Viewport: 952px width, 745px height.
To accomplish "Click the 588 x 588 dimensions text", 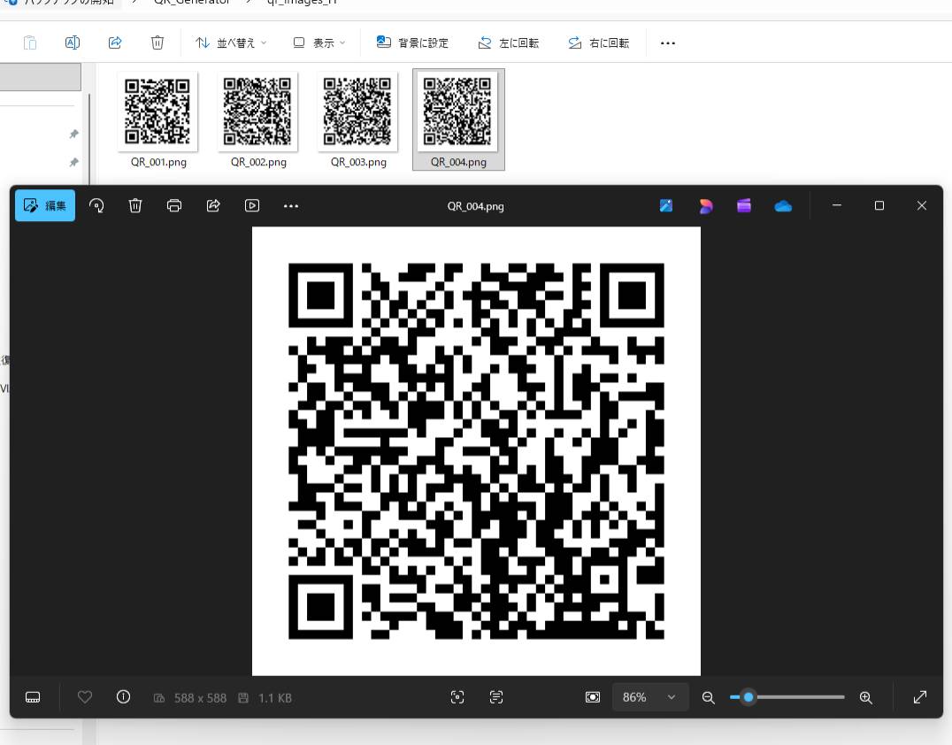I will (x=200, y=697).
